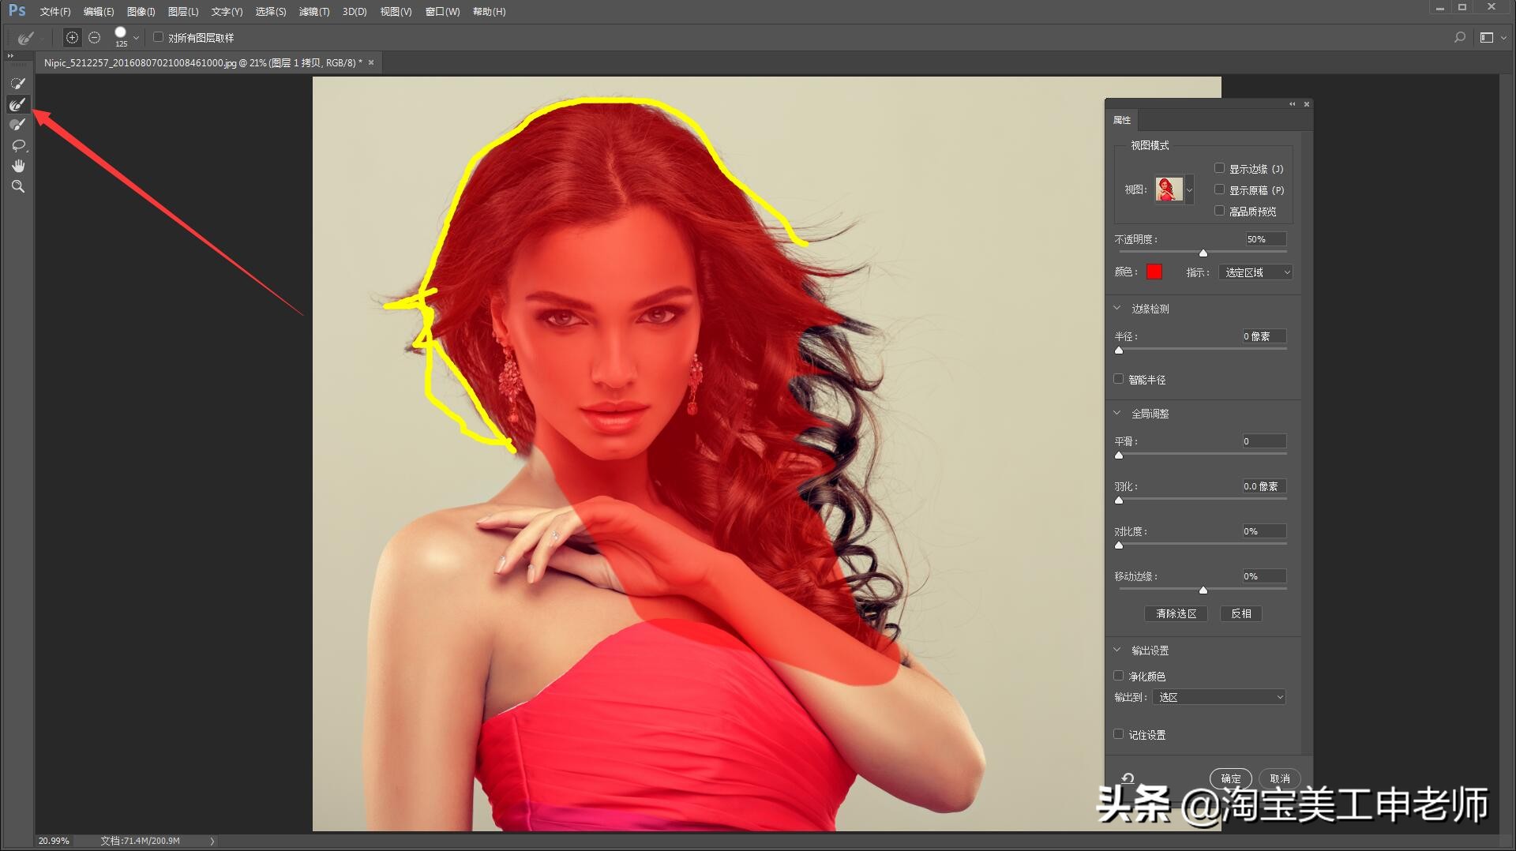Select the Zoom tool
The width and height of the screenshot is (1516, 851).
(17, 186)
